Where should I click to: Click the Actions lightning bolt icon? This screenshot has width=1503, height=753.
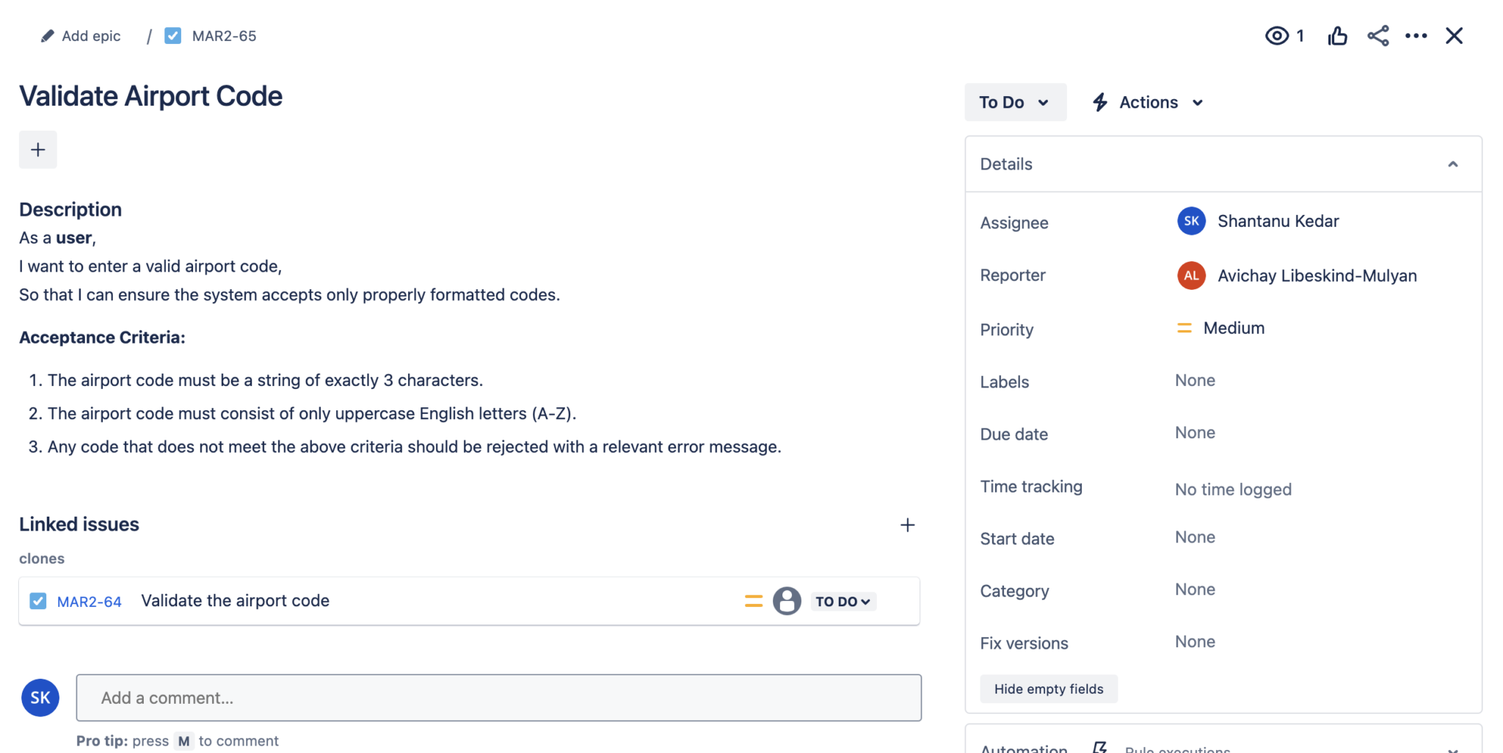(x=1100, y=102)
